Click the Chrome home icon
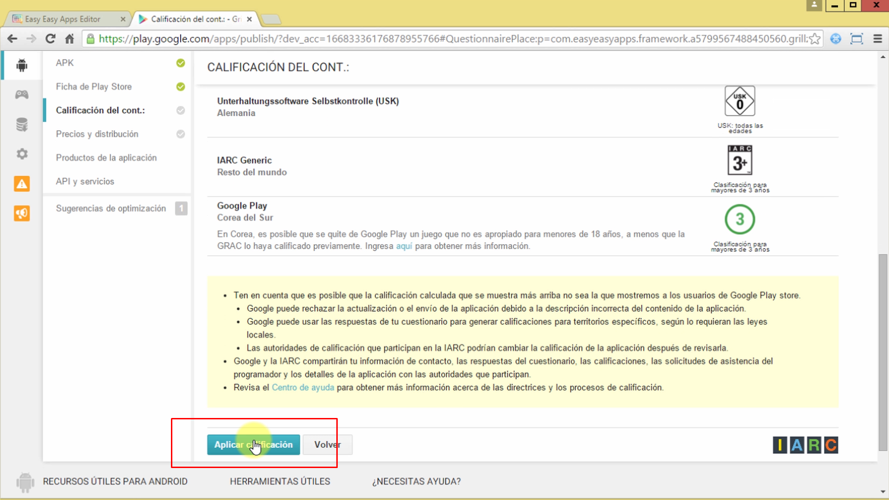Image resolution: width=889 pixels, height=500 pixels. tap(69, 39)
